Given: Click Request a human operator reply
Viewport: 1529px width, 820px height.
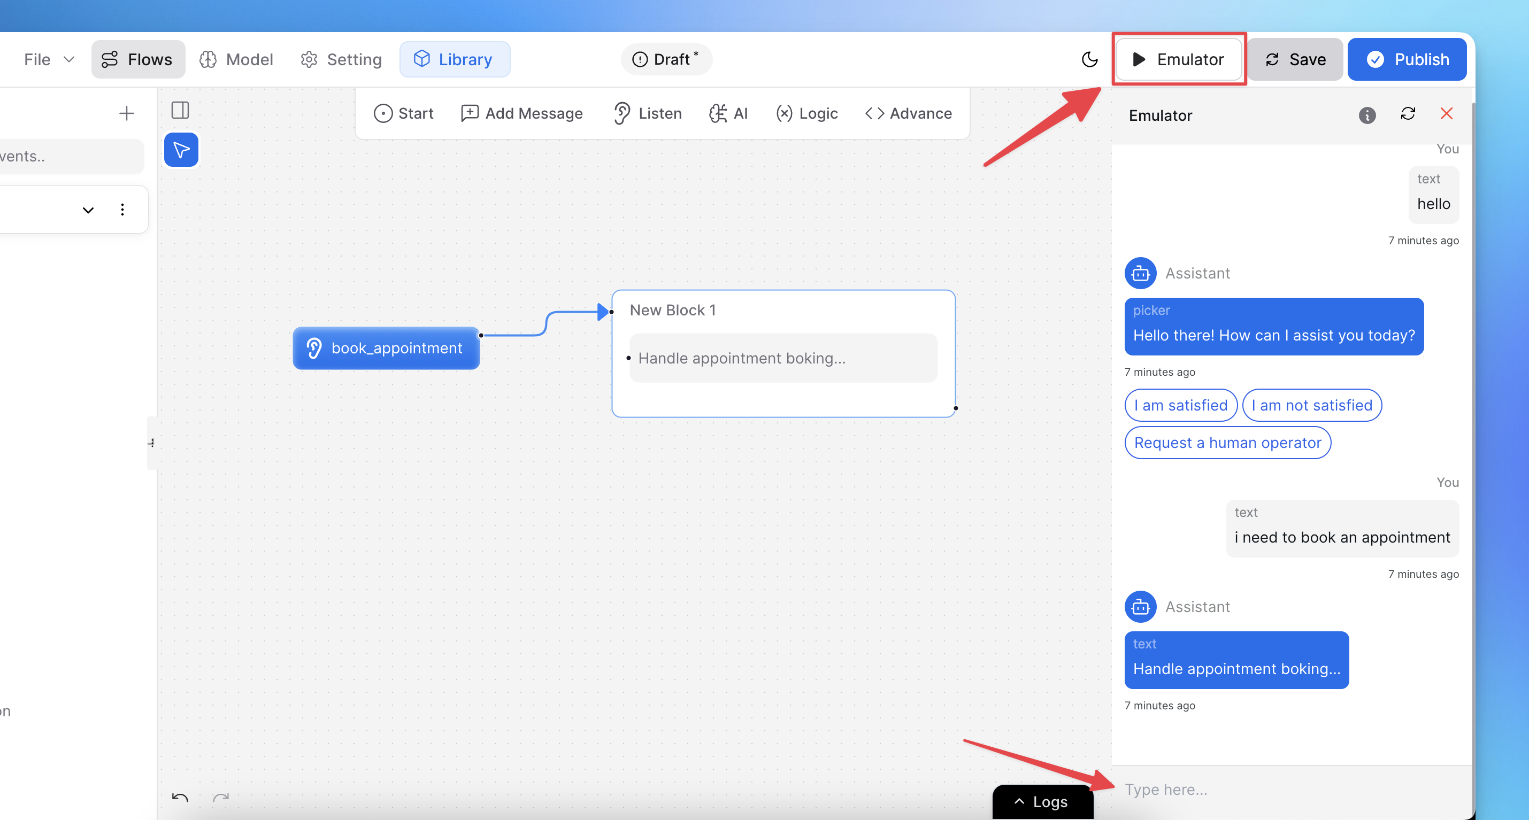Looking at the screenshot, I should coord(1227,443).
